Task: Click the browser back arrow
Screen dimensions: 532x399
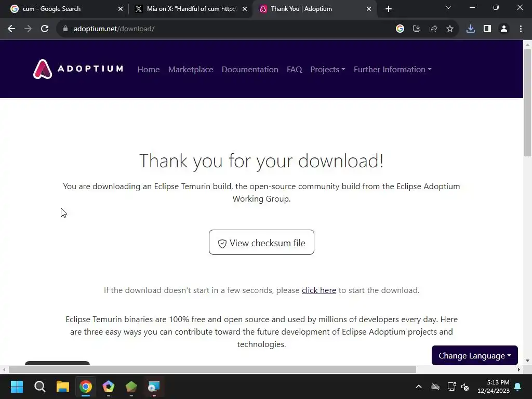Action: click(11, 29)
